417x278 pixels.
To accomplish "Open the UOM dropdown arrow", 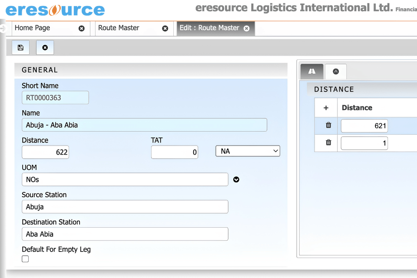I will [x=236, y=179].
